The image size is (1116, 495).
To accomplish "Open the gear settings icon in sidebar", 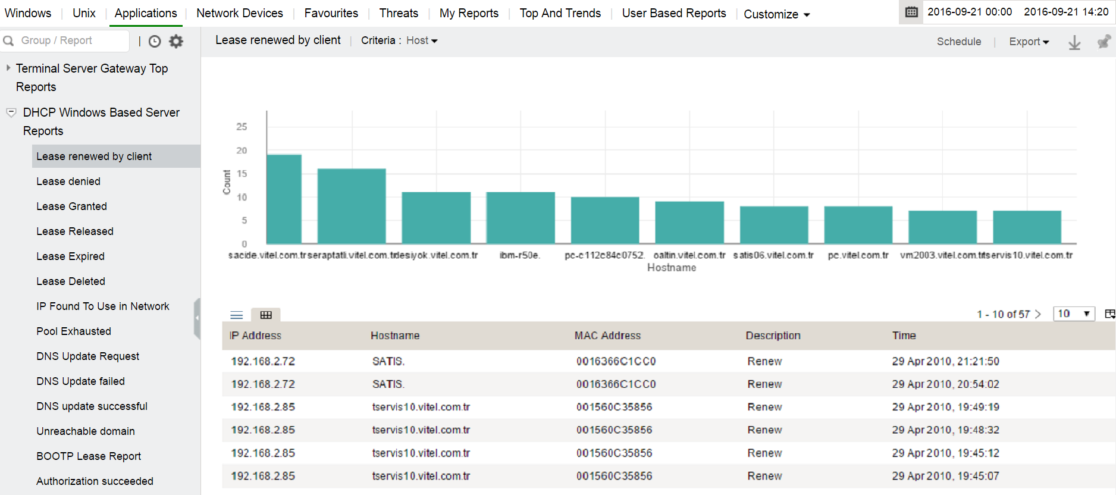I will click(176, 41).
